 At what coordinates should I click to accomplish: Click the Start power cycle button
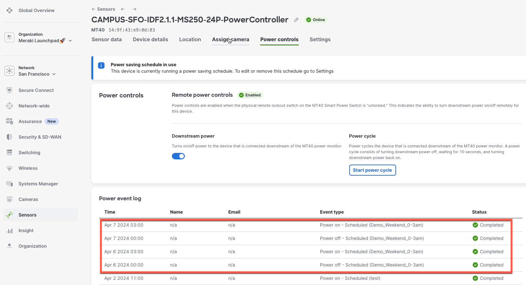pos(372,170)
